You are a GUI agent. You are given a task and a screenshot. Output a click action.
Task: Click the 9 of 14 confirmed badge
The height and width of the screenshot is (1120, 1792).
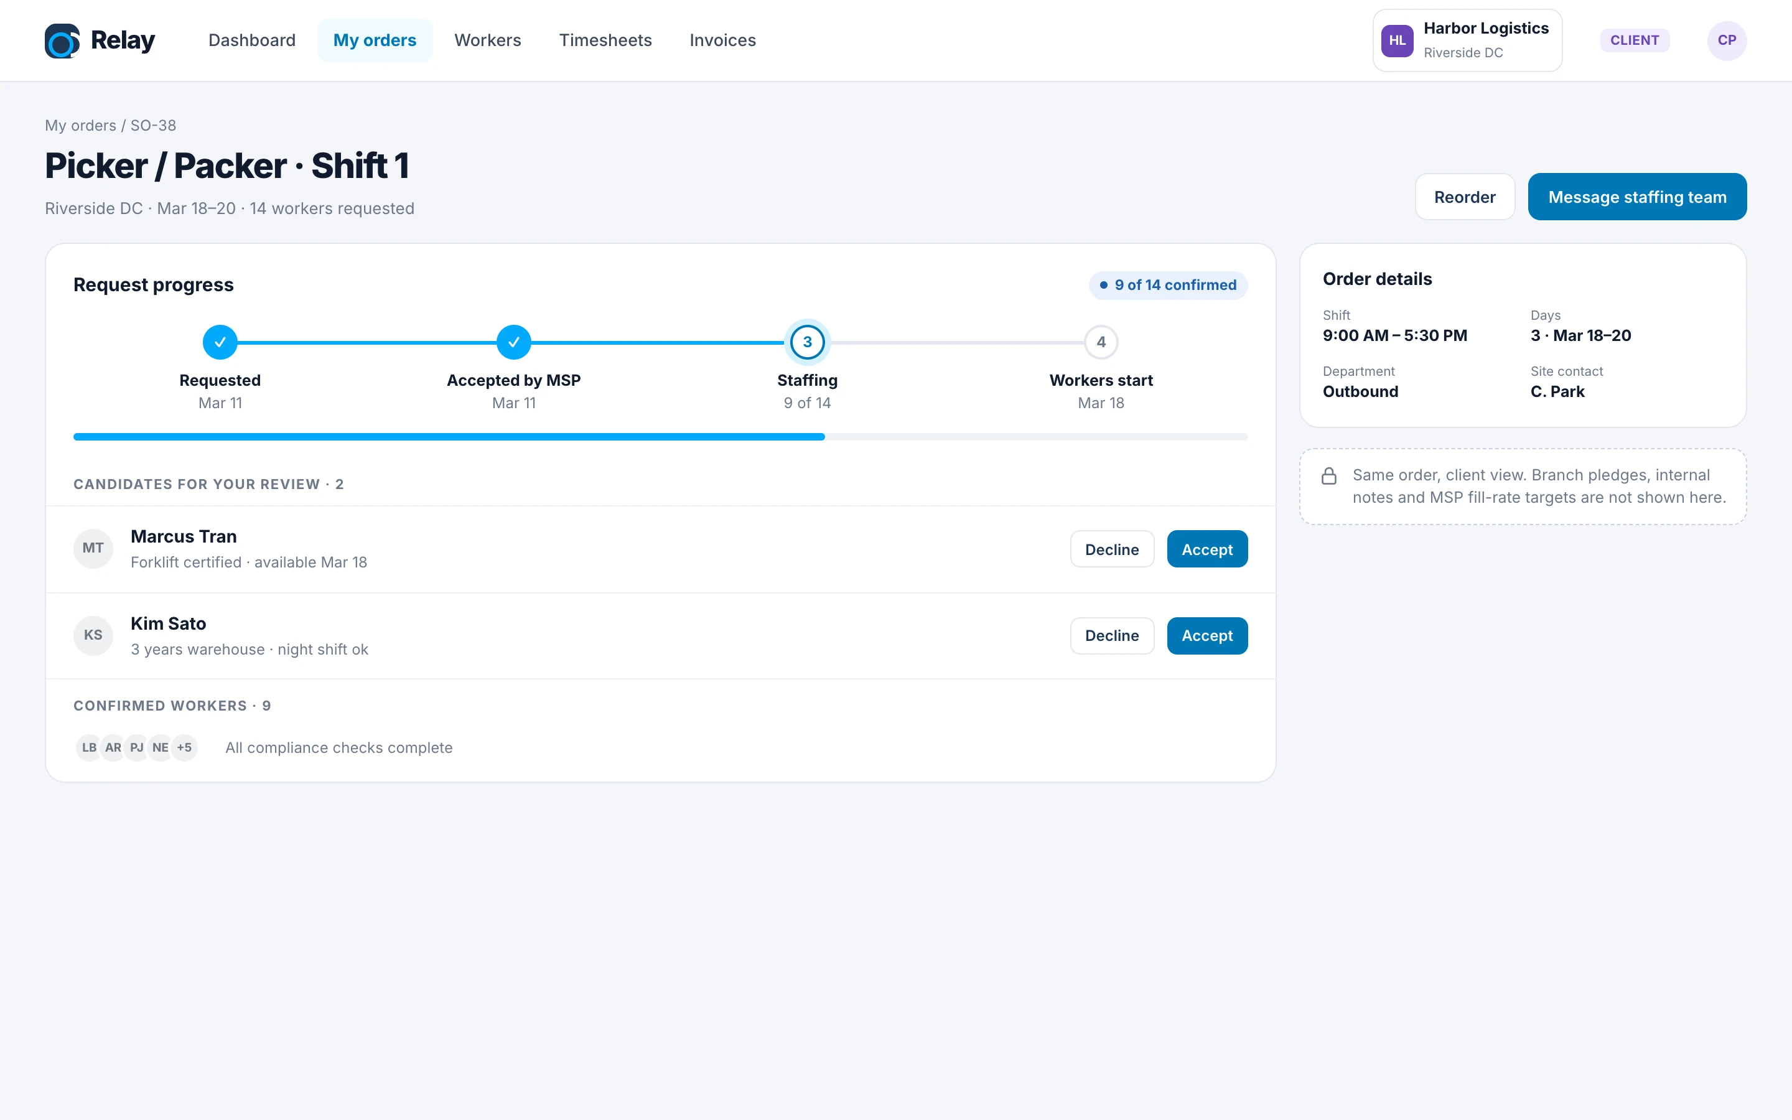tap(1168, 285)
